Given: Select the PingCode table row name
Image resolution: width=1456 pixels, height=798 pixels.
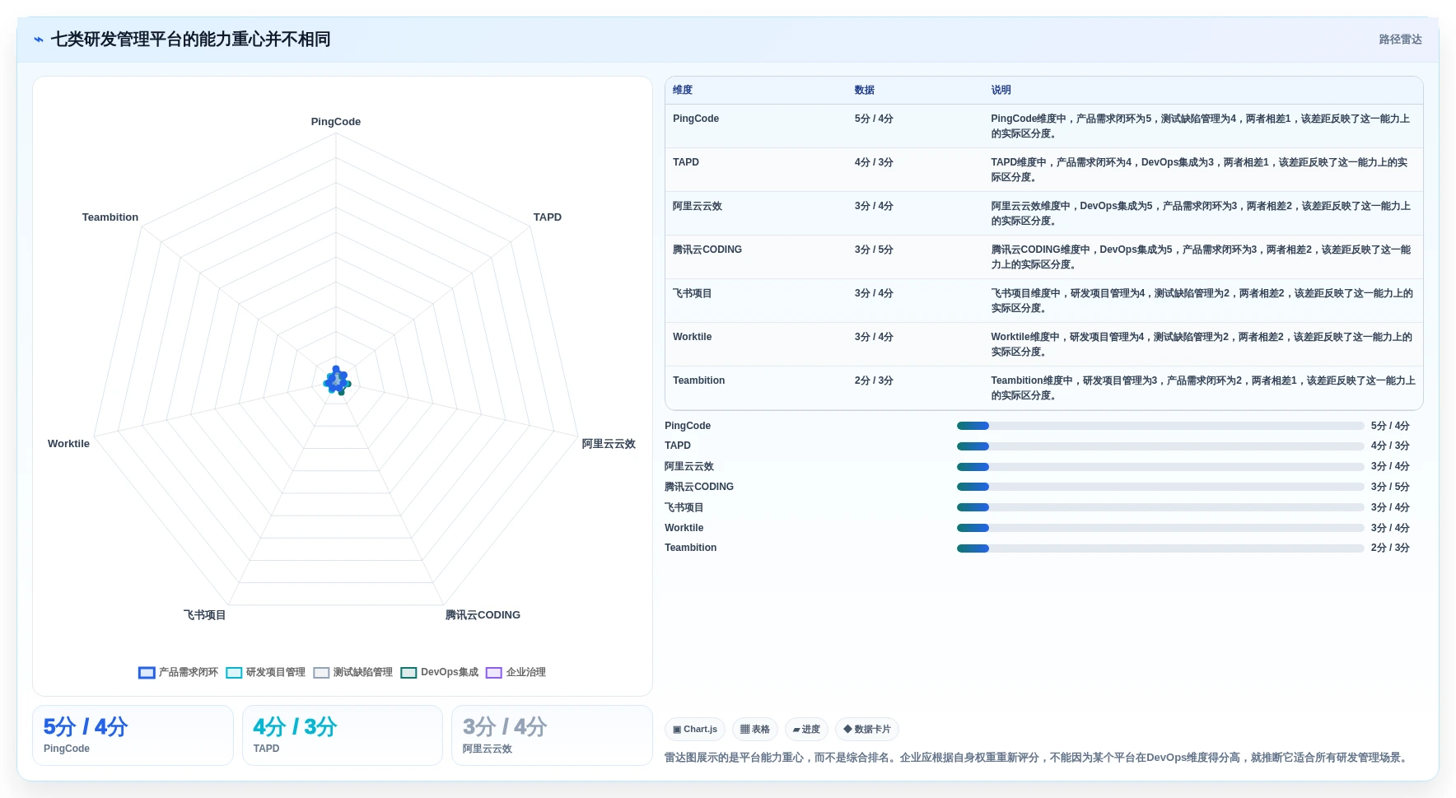Looking at the screenshot, I should [696, 119].
